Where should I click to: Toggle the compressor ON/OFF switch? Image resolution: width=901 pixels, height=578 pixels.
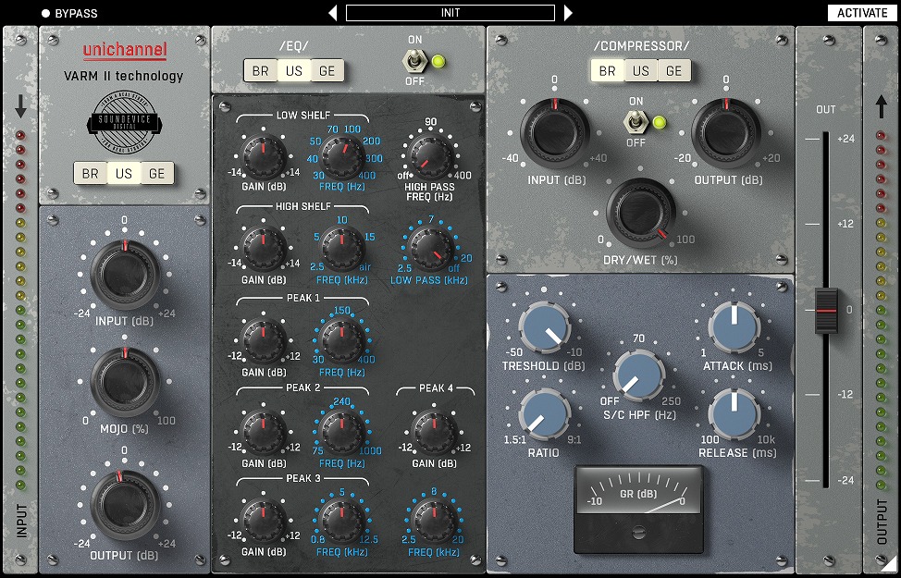(x=636, y=122)
